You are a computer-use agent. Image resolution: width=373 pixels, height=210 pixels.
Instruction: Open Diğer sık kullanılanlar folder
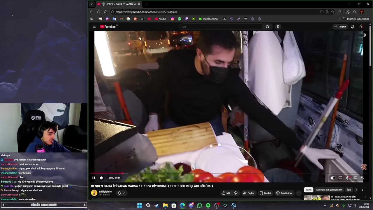click(356, 19)
